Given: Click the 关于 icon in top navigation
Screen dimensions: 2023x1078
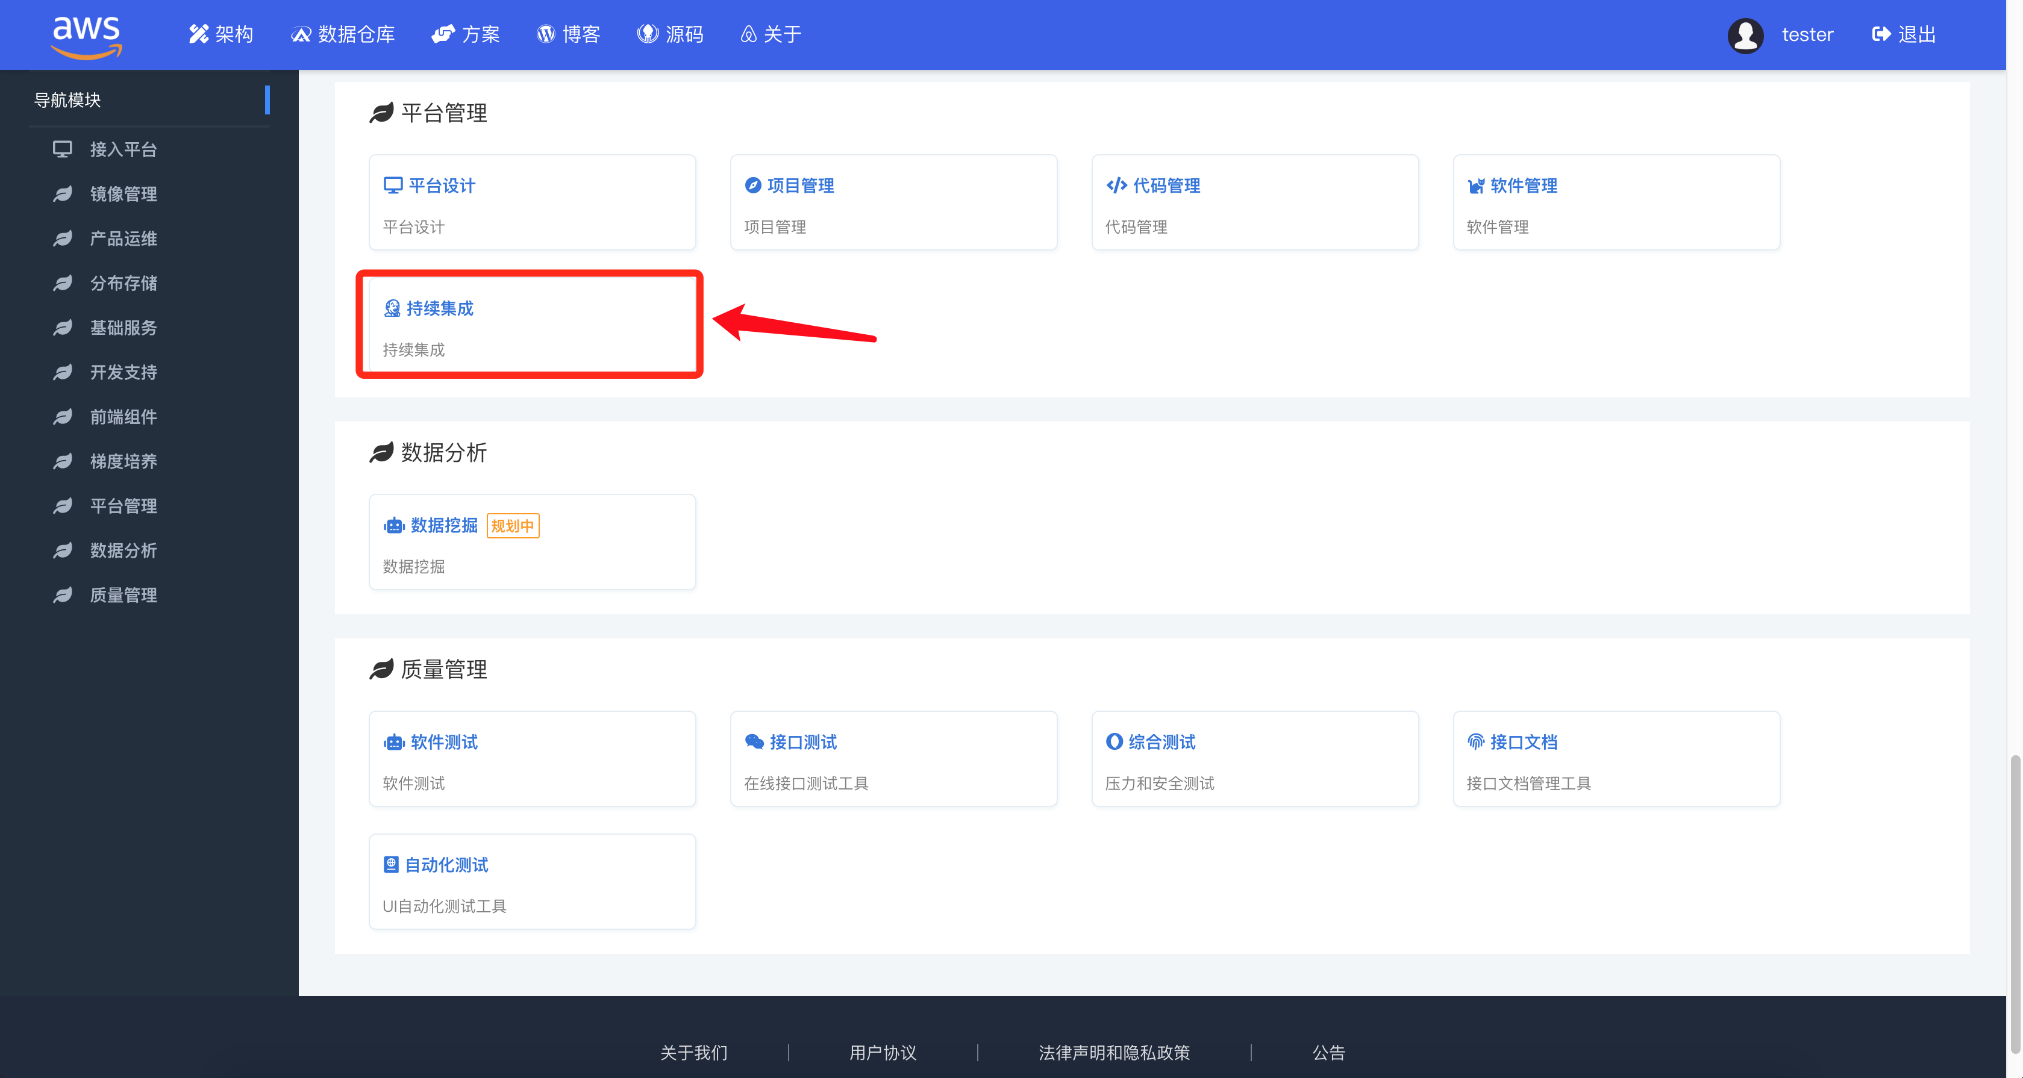Looking at the screenshot, I should coord(748,34).
